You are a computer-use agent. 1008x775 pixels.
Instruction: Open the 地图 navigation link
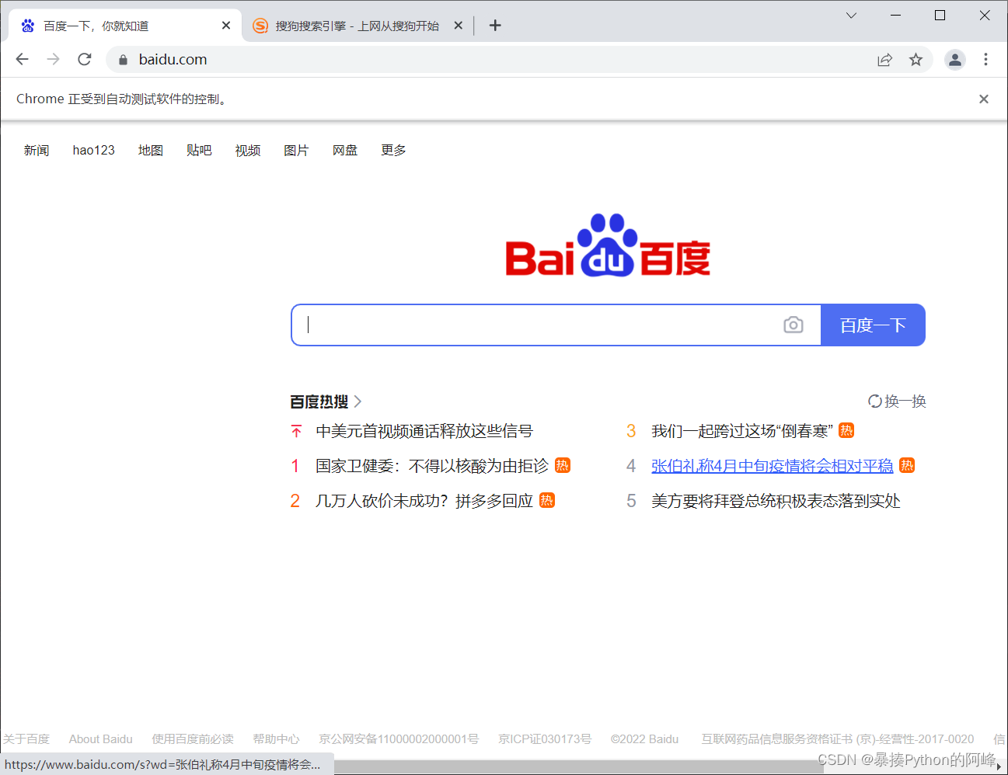tap(151, 150)
